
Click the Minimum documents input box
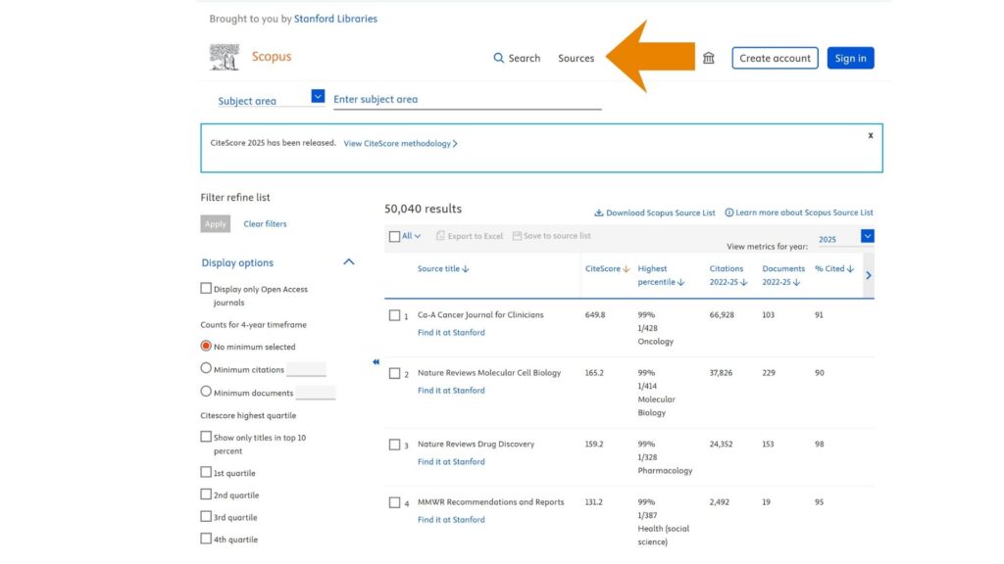tap(315, 392)
